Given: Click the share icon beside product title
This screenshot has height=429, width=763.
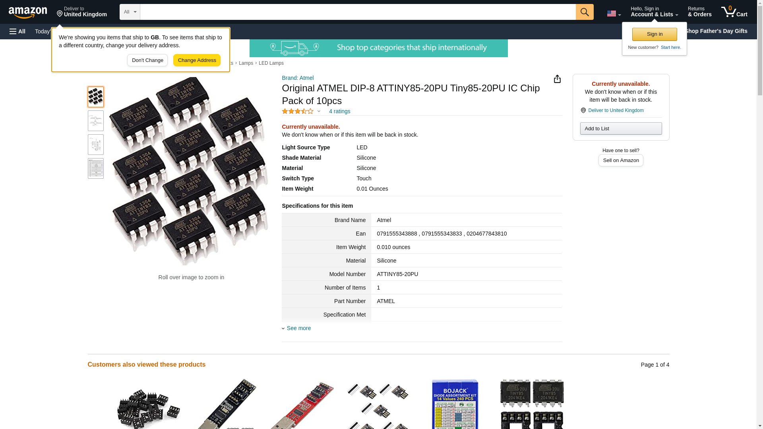Looking at the screenshot, I should point(557,79).
